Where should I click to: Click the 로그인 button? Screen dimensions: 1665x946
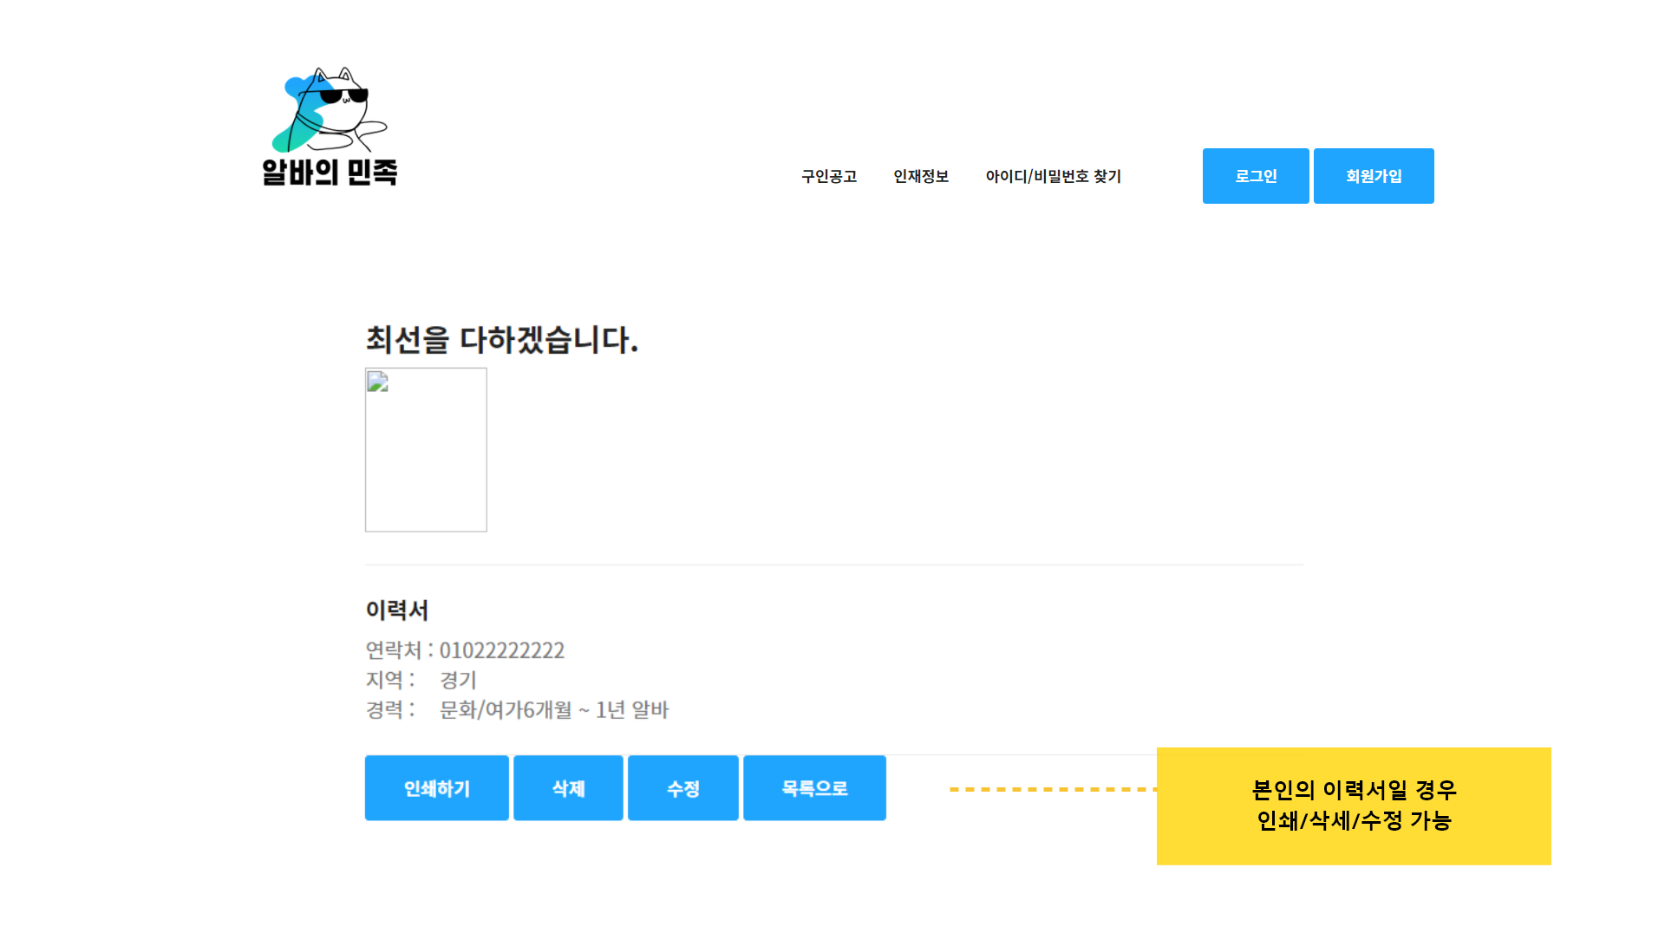[1256, 176]
